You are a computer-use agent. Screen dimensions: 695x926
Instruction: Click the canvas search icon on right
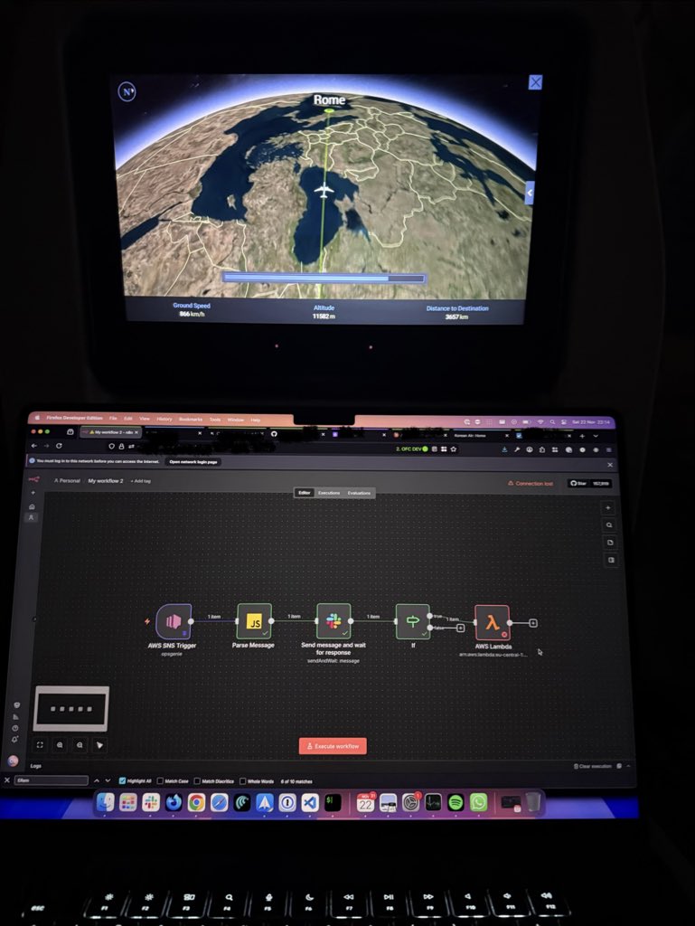[x=609, y=525]
